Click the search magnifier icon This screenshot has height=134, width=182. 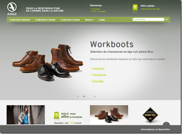click(x=134, y=19)
